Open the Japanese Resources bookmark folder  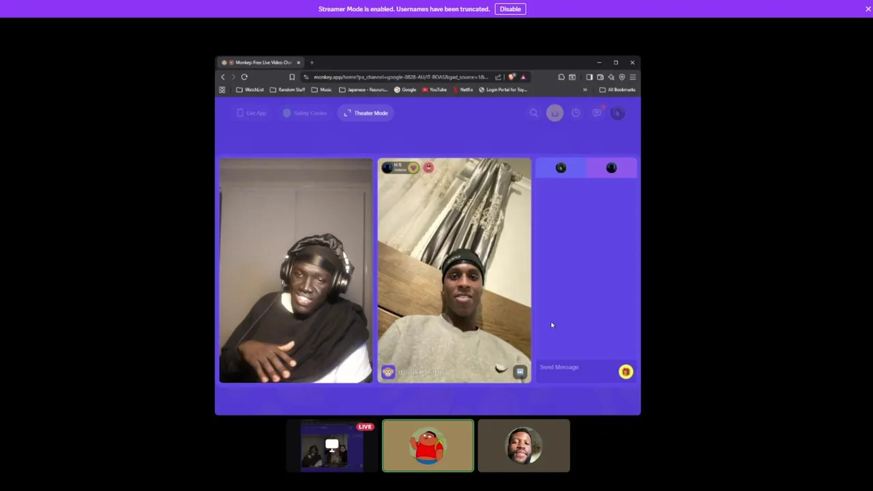pyautogui.click(x=363, y=90)
